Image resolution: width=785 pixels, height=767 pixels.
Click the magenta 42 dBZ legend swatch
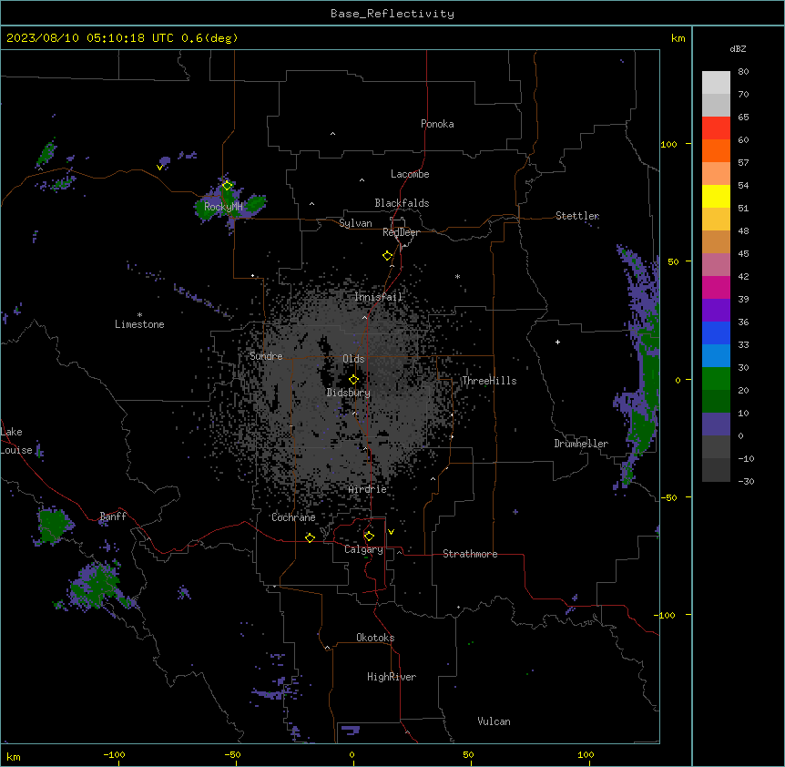(x=716, y=287)
